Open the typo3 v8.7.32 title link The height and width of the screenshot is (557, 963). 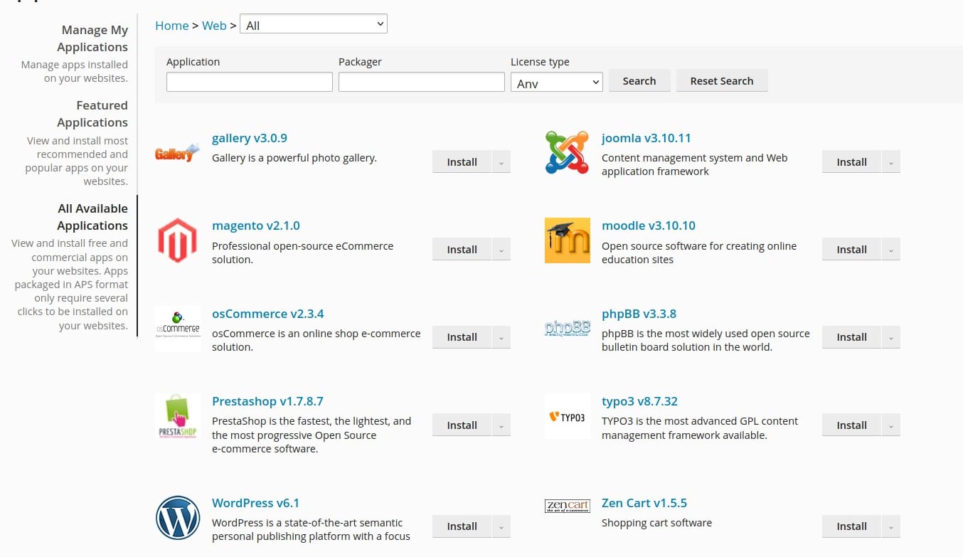(639, 401)
